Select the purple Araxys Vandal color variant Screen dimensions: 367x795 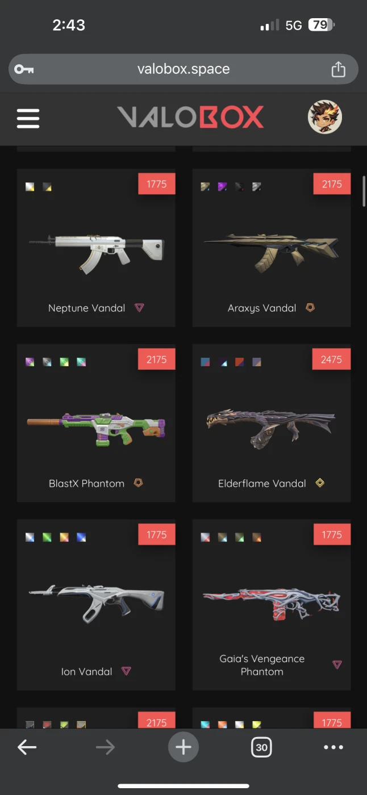point(223,186)
